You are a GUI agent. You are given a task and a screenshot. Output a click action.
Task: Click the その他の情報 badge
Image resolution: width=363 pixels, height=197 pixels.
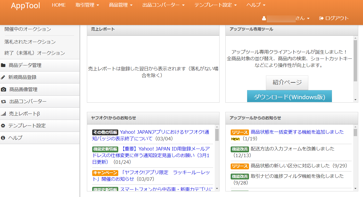(105, 132)
